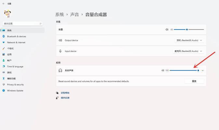Click the Windows Update icon

4,90
